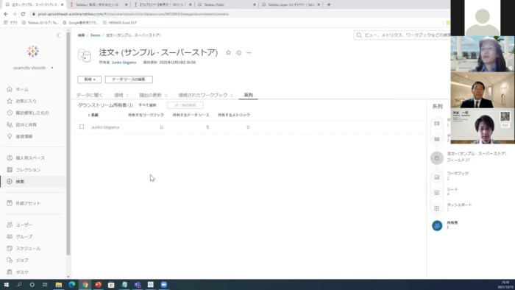Viewport: 515px width, 290px height.
Task: Select ワークブック workbook lineage node icon
Action: (437, 177)
